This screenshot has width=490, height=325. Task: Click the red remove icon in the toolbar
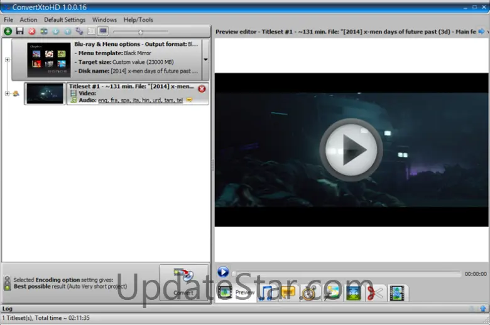click(31, 31)
